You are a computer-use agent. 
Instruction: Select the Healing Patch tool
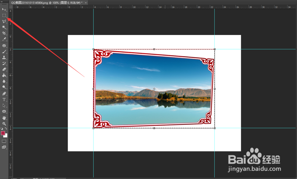pos(4,46)
